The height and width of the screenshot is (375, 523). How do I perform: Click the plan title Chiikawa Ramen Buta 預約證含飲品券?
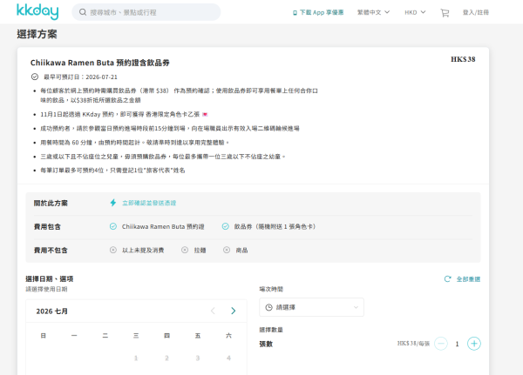[100, 63]
